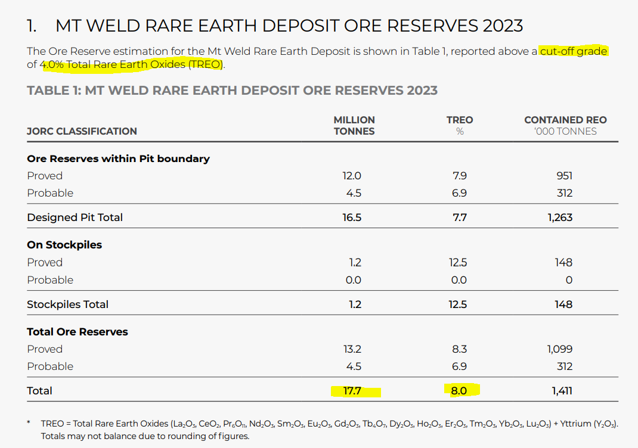Image resolution: width=638 pixels, height=448 pixels.
Task: Click the Proved label under On Stockpiles
Action: click(45, 262)
